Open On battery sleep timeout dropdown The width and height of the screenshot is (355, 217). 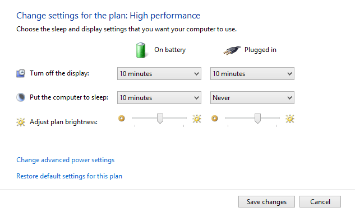[x=159, y=97]
